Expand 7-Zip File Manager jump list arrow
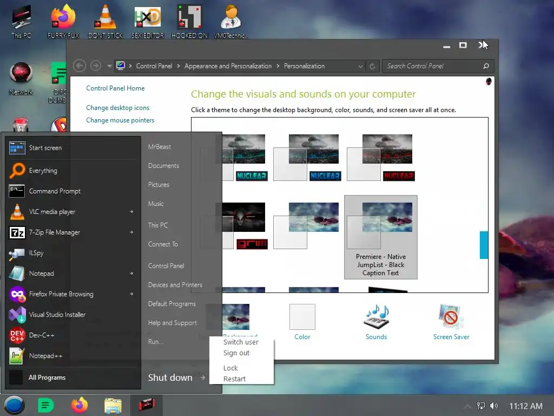Viewport: 554px width, 416px height. tap(131, 232)
